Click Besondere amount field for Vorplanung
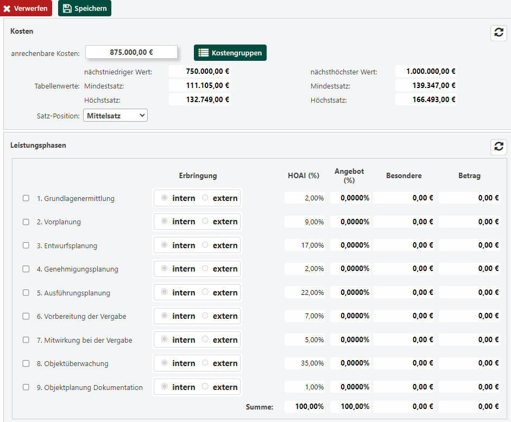511x422 pixels. pyautogui.click(x=404, y=222)
